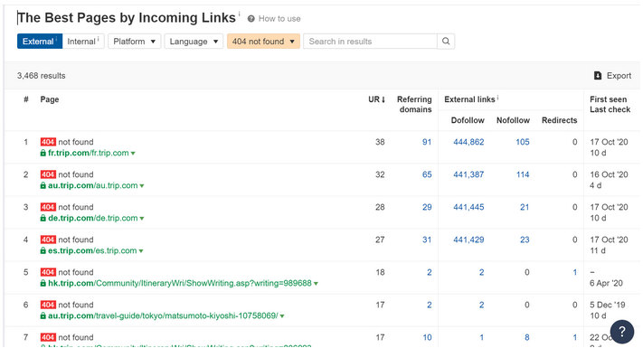This screenshot has height=348, width=643.
Task: Click the First seen Last check header
Action: 610,105
